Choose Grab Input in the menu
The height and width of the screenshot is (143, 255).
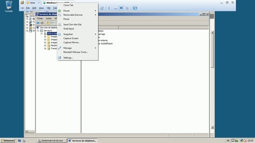click(x=78, y=29)
